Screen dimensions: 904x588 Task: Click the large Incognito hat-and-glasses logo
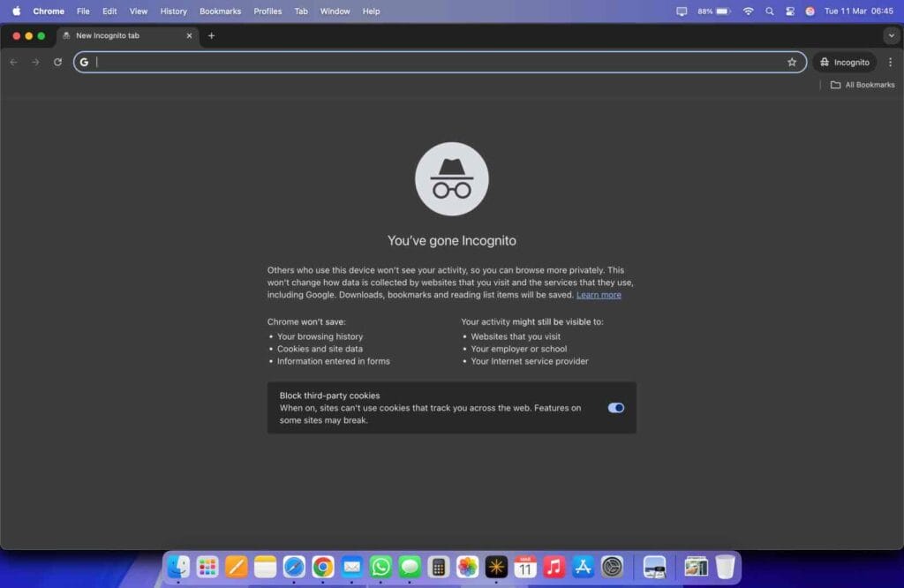451,178
